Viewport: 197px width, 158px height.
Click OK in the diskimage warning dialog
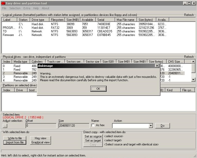click(98, 89)
